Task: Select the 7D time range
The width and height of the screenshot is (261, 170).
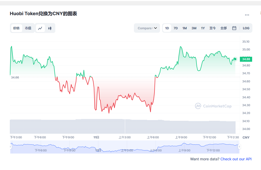Action: [176, 28]
